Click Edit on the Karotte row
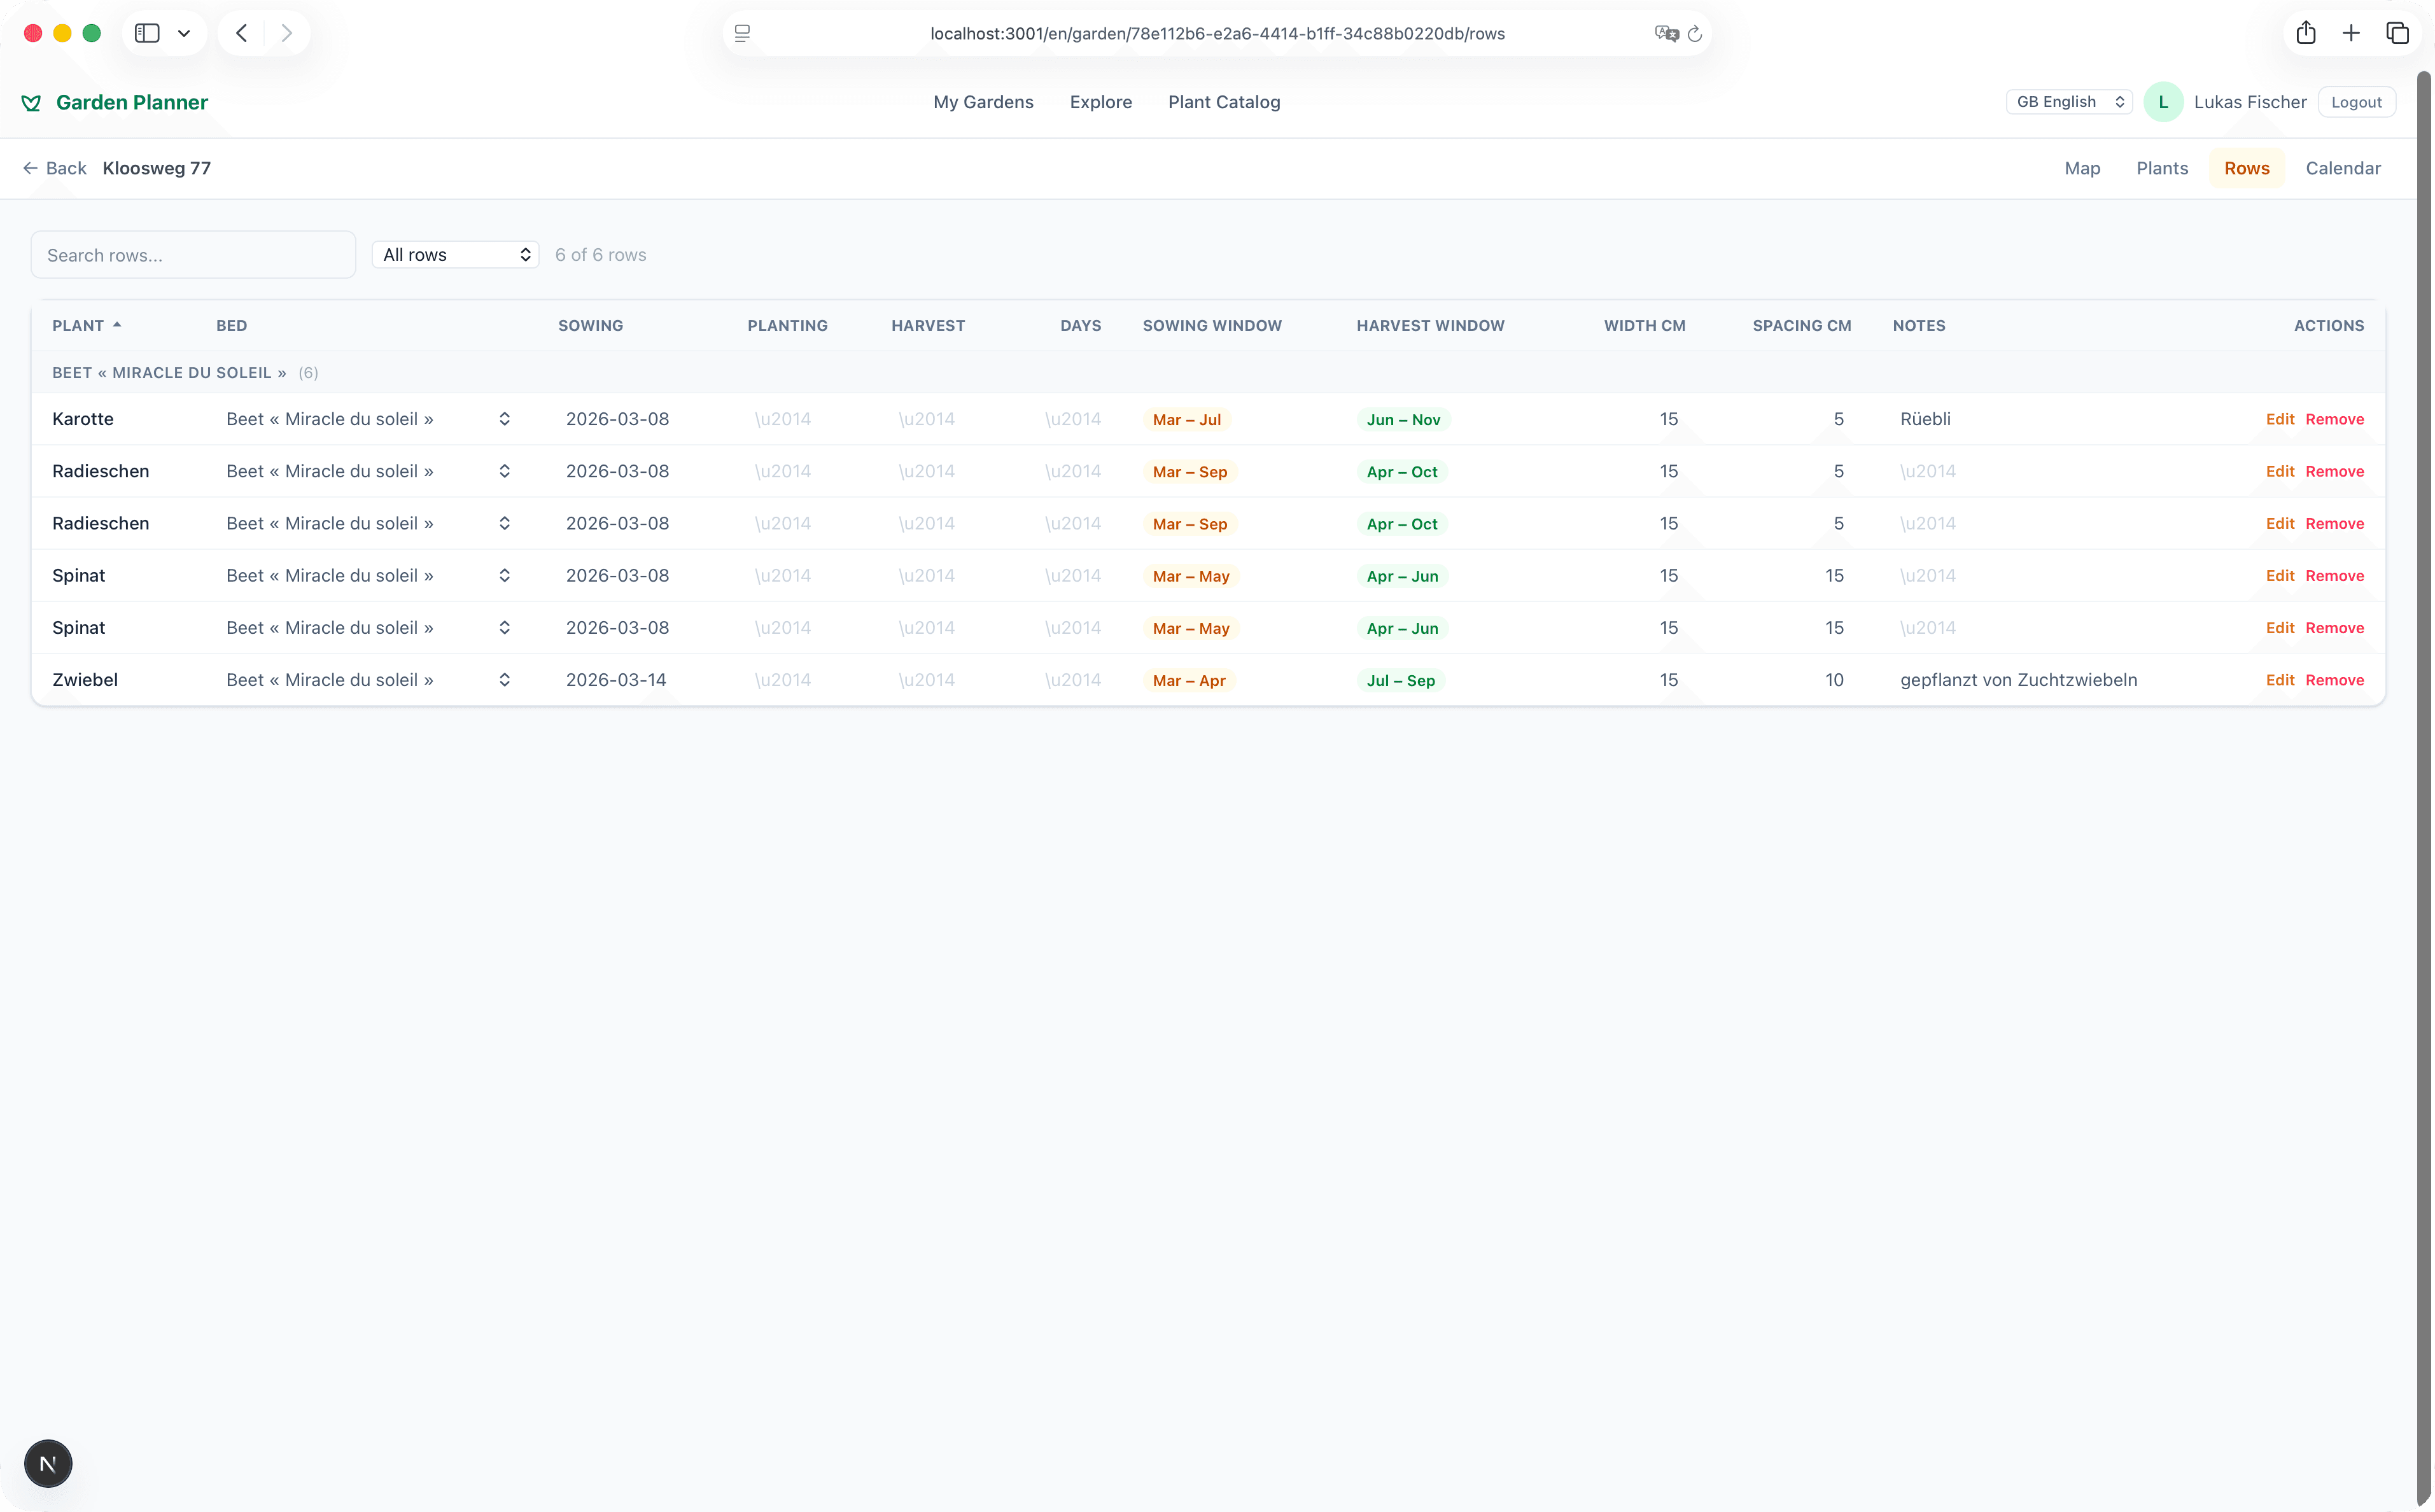The width and height of the screenshot is (2435, 1512). (x=2279, y=419)
